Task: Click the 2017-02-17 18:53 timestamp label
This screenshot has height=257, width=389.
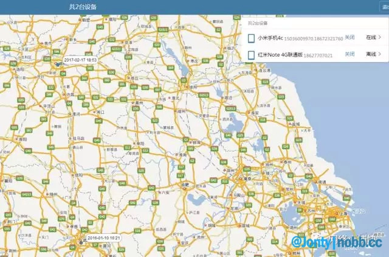Action: tap(80, 60)
